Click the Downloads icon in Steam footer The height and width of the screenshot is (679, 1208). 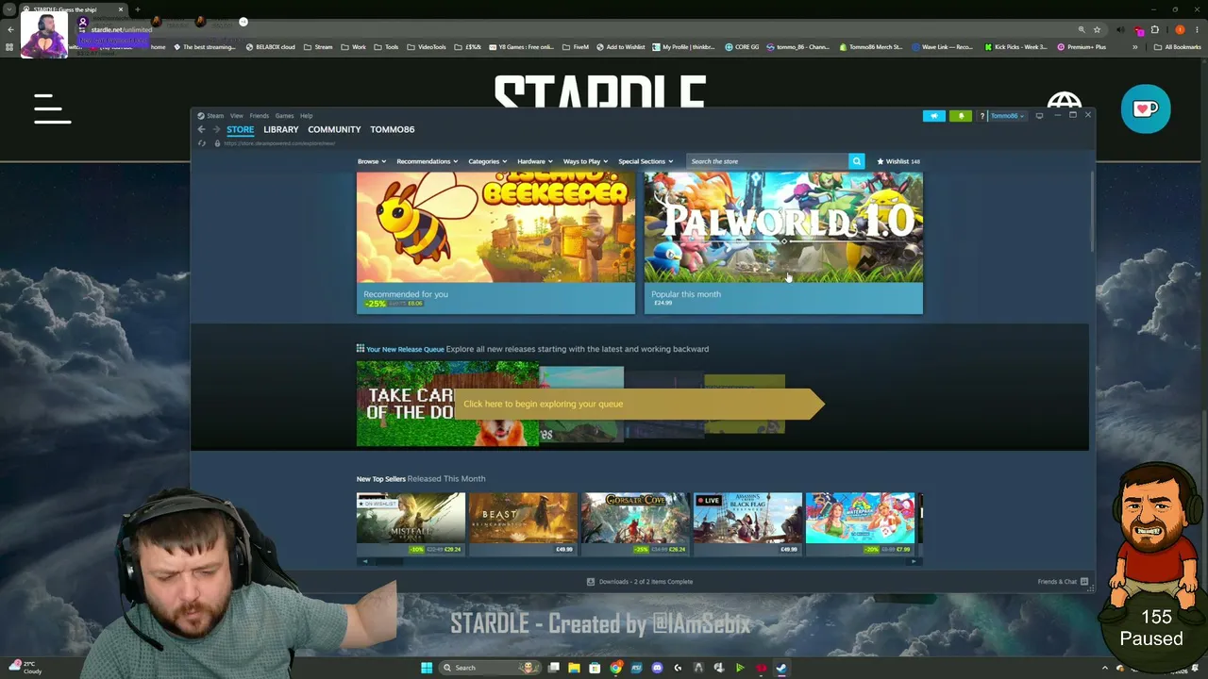coord(591,582)
